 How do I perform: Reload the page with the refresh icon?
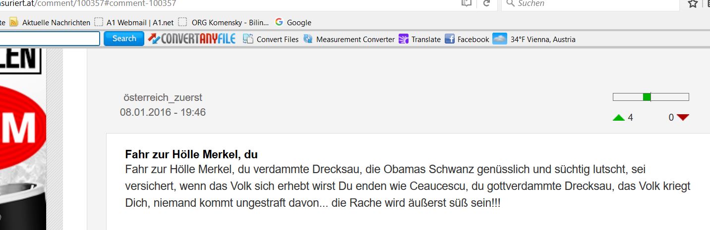click(486, 3)
